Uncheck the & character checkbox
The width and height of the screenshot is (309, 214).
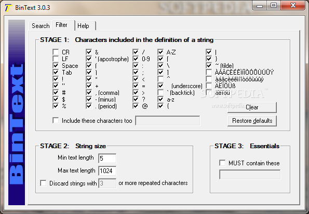pyautogui.click(x=89, y=52)
